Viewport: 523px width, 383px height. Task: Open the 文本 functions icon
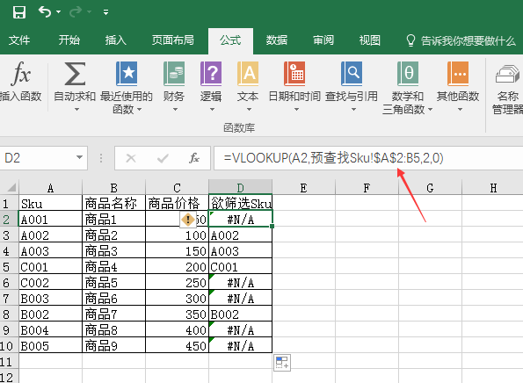248,73
